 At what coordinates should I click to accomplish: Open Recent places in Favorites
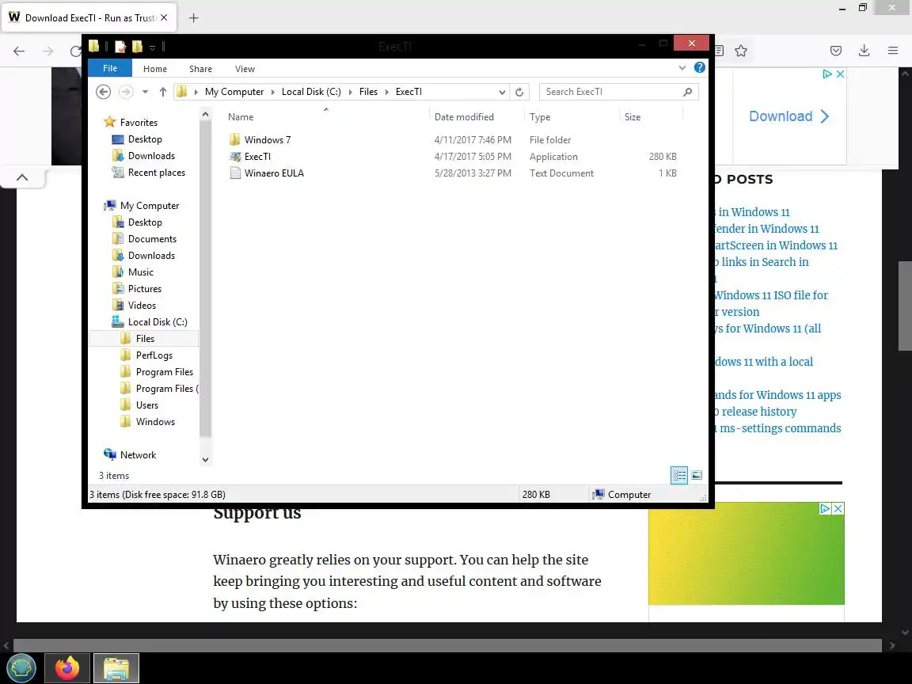pyautogui.click(x=157, y=172)
